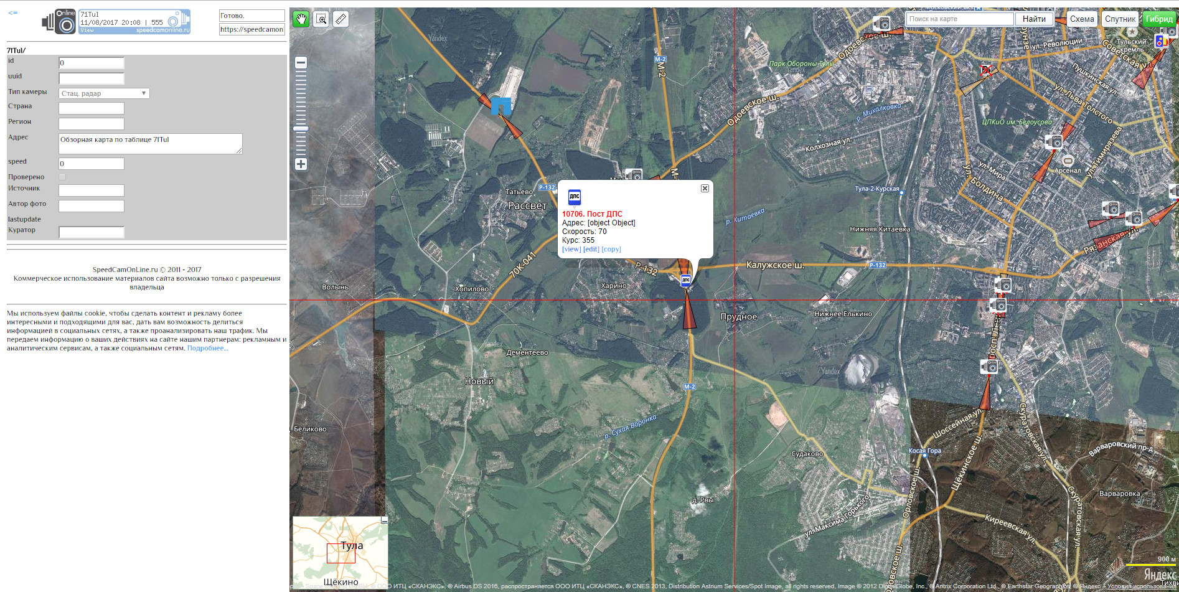Click the Подробнее cookie info link

coord(207,348)
